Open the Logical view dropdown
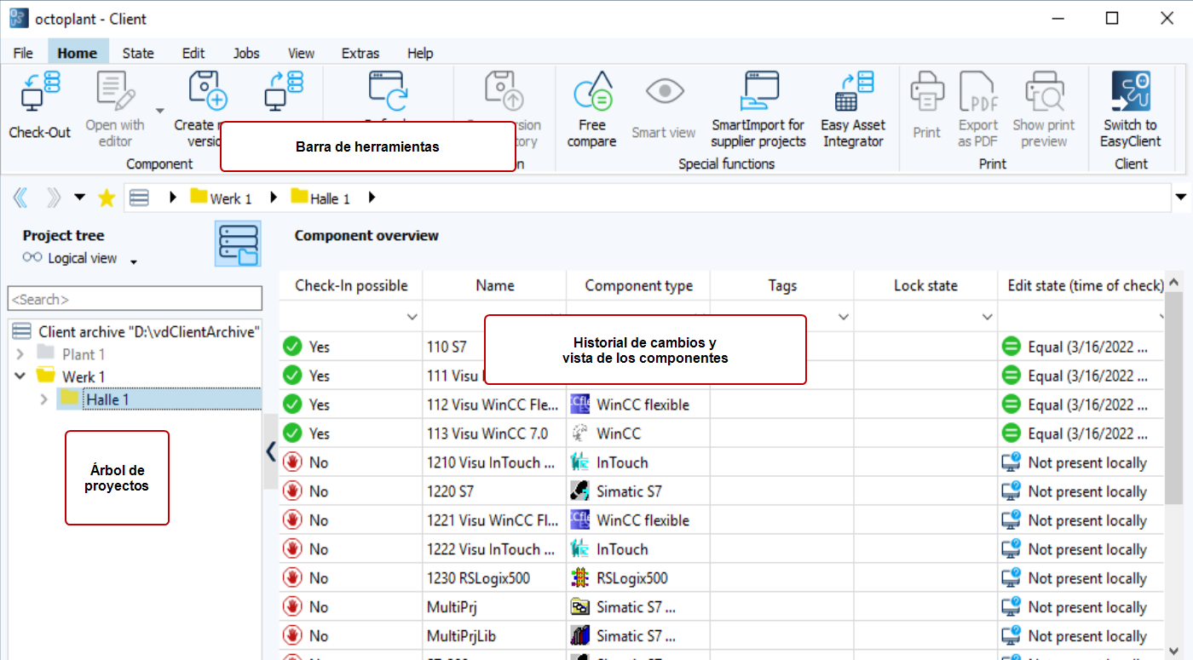Viewport: 1193px width, 660px height. pyautogui.click(x=134, y=262)
